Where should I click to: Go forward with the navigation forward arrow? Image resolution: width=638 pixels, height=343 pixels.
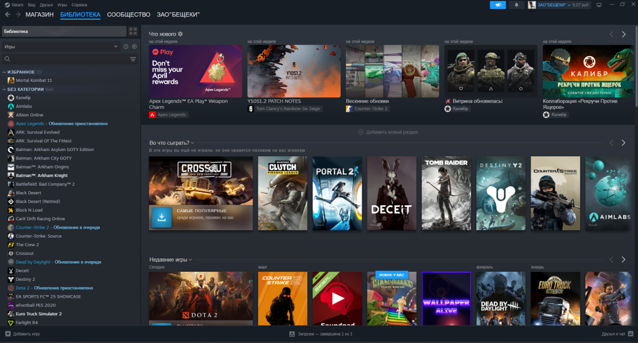pyautogui.click(x=18, y=14)
